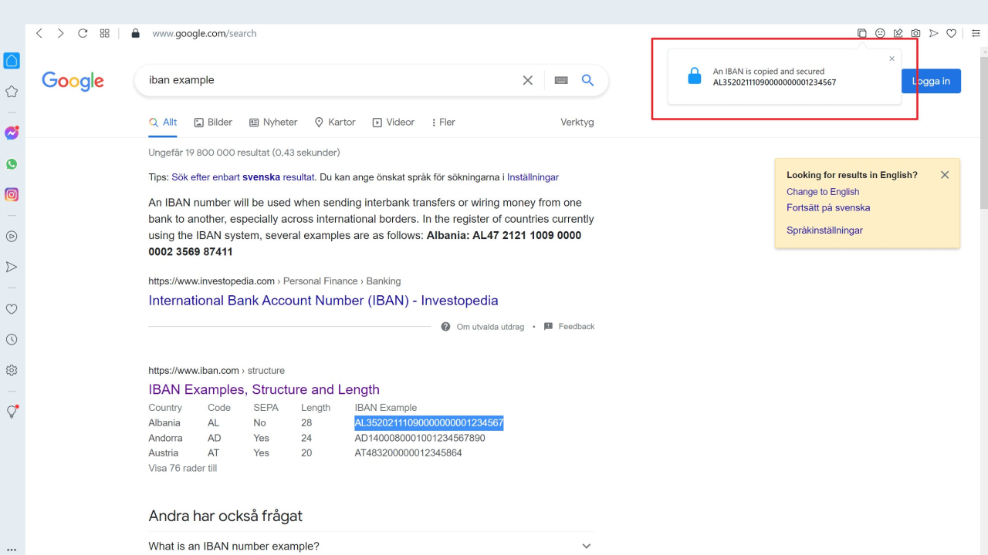
Task: Open the lightbulb tips icon in sidebar
Action: coord(12,412)
